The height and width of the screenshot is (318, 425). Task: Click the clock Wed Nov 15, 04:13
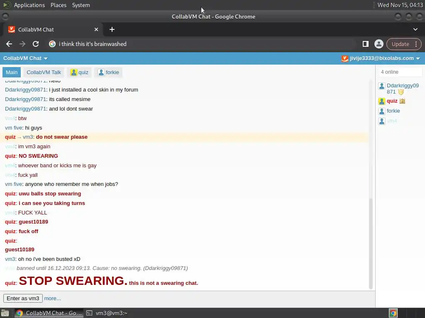pos(400,5)
